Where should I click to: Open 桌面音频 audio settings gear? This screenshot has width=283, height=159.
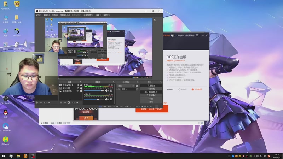click(111, 99)
